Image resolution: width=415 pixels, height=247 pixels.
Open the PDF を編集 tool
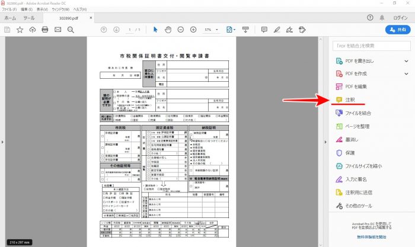pyautogui.click(x=356, y=86)
